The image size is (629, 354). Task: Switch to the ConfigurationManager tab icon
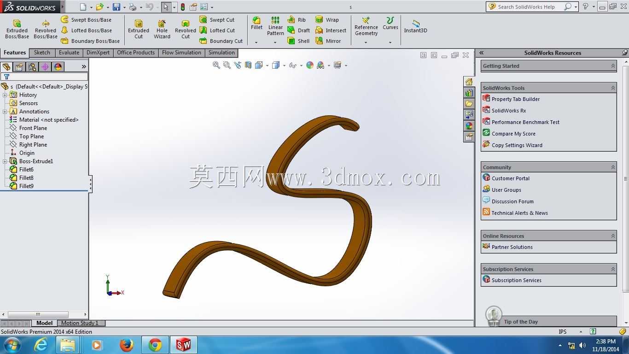pyautogui.click(x=32, y=67)
